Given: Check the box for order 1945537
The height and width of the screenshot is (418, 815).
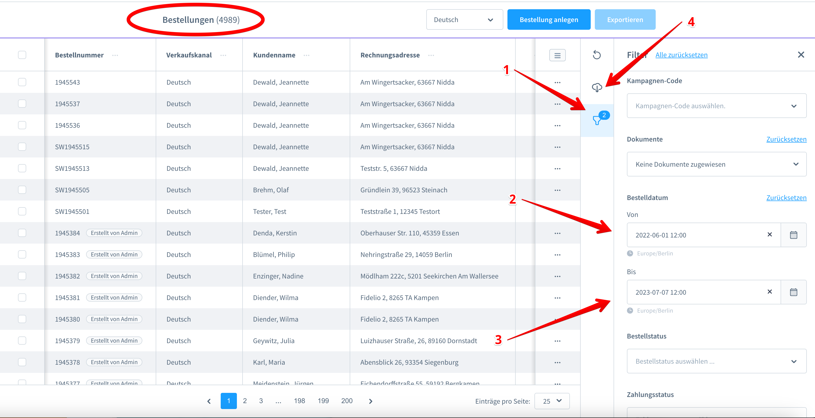Looking at the screenshot, I should [x=22, y=104].
